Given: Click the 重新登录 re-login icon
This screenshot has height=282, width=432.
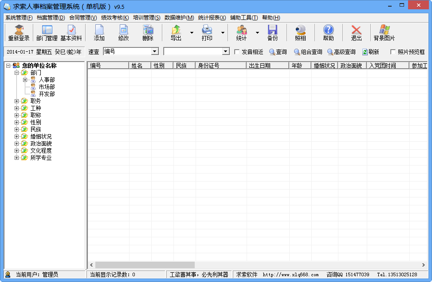Looking at the screenshot, I should (19, 33).
